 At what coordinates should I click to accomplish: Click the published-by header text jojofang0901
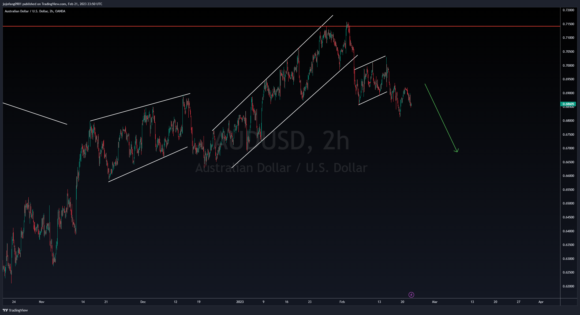point(12,4)
